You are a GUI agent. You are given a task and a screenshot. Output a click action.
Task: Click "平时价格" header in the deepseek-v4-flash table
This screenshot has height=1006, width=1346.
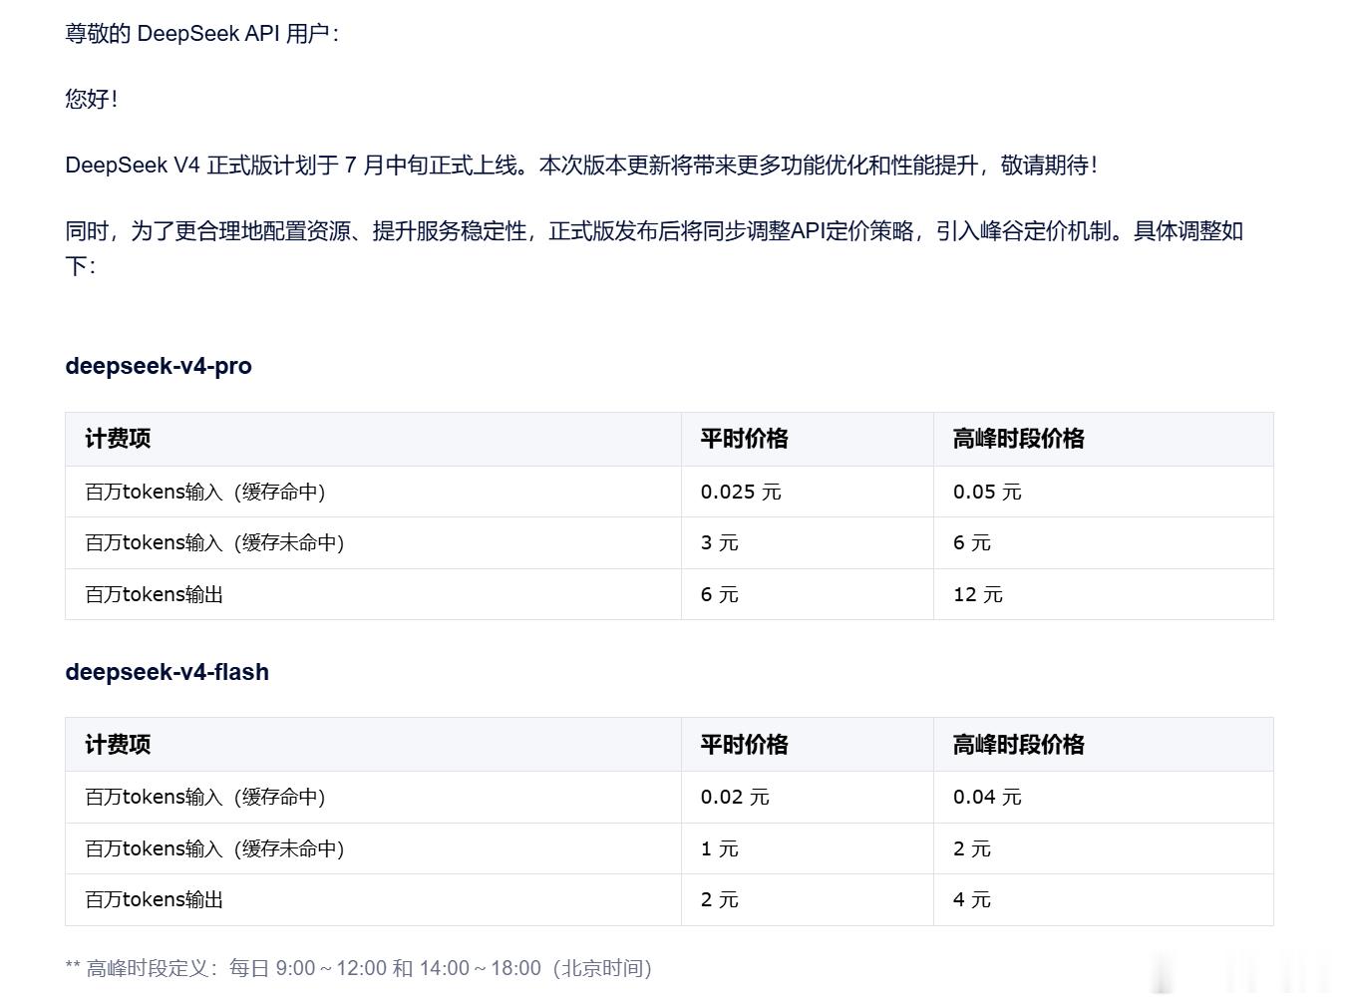click(744, 745)
